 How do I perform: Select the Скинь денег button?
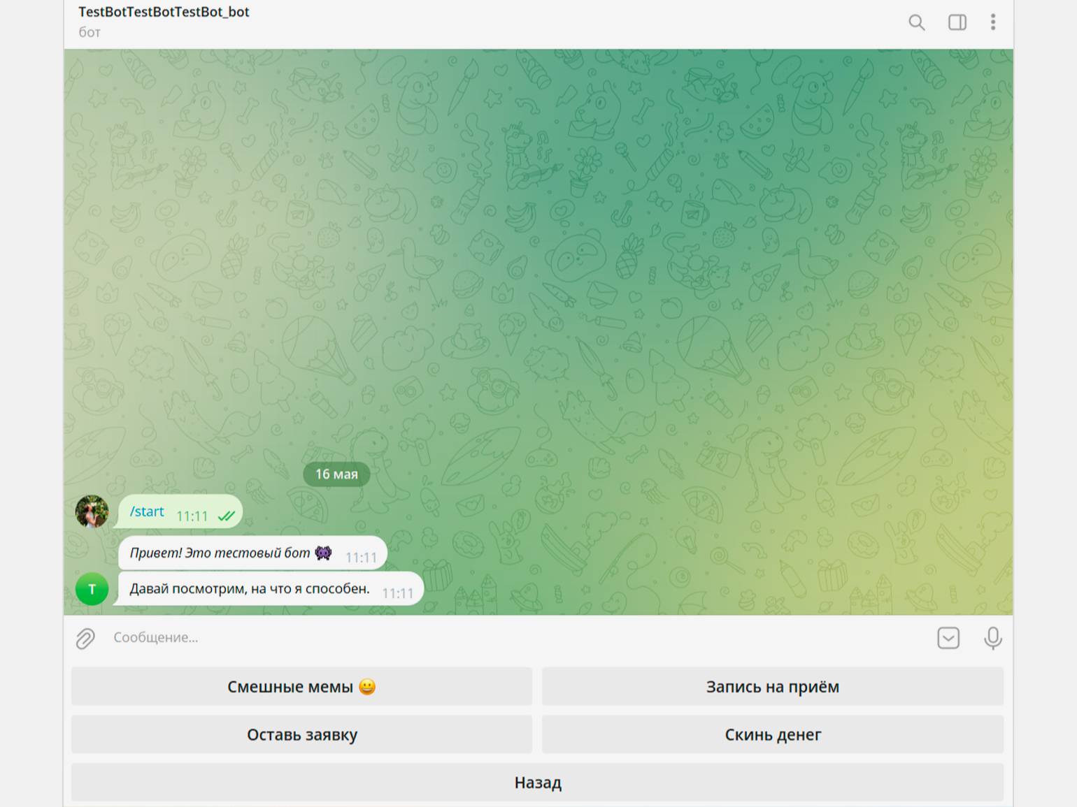tap(773, 734)
